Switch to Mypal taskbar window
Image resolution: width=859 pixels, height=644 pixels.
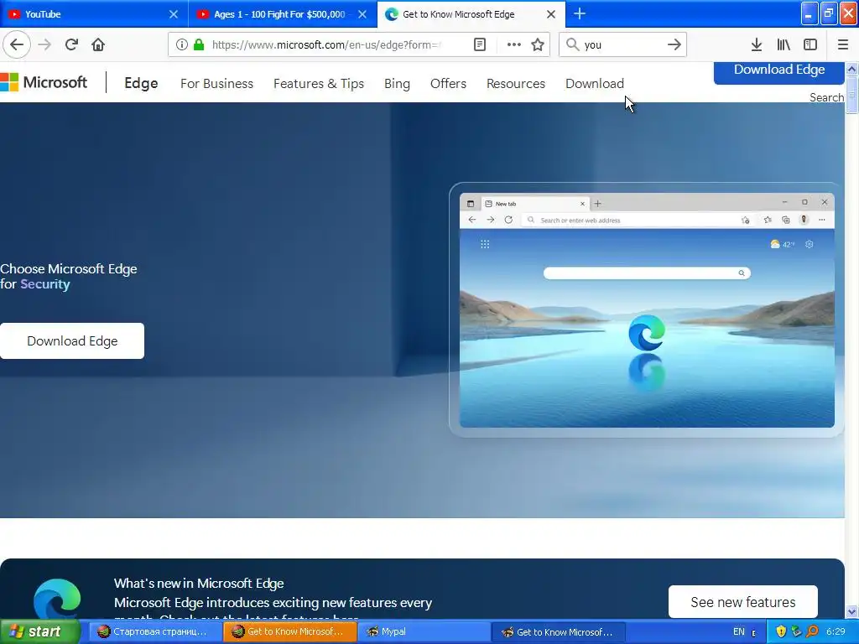point(423,631)
